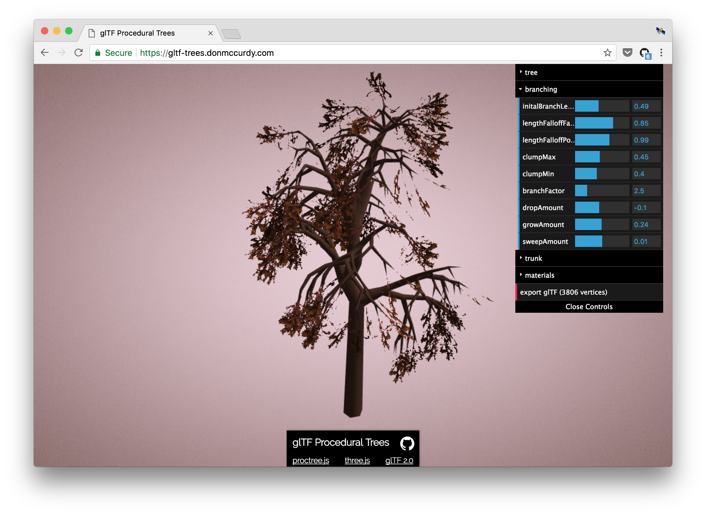Reload the page with refresh icon

pyautogui.click(x=78, y=53)
